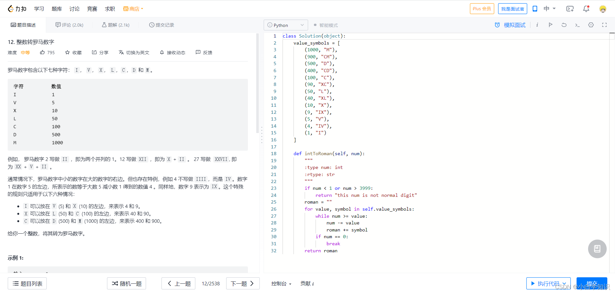Start 模拟面试 mock interview

pyautogui.click(x=510, y=25)
